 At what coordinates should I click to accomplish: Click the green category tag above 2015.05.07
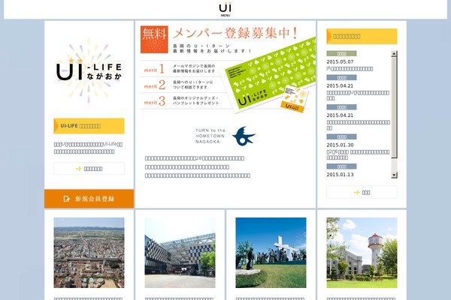(x=341, y=53)
